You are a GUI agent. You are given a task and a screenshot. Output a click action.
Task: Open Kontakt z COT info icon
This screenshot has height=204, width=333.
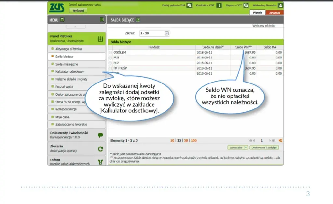[219, 5]
